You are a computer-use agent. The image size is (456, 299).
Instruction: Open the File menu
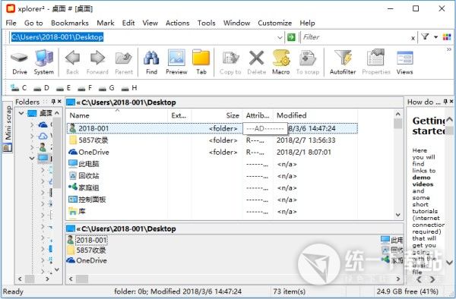pyautogui.click(x=11, y=23)
